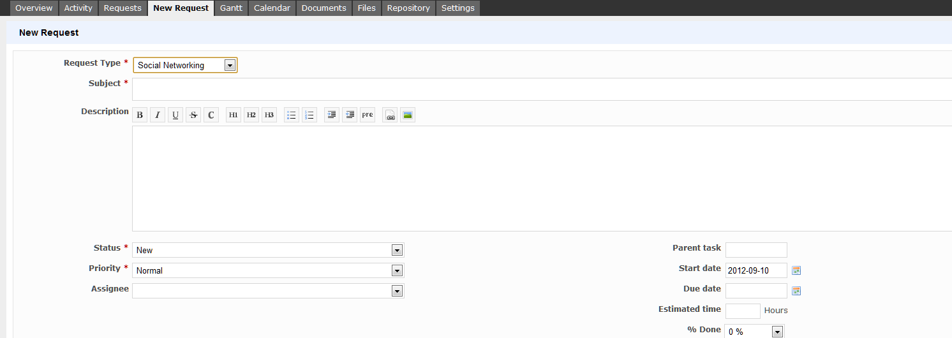The height and width of the screenshot is (338, 952).
Task: Open the Priority dropdown
Action: (268, 270)
